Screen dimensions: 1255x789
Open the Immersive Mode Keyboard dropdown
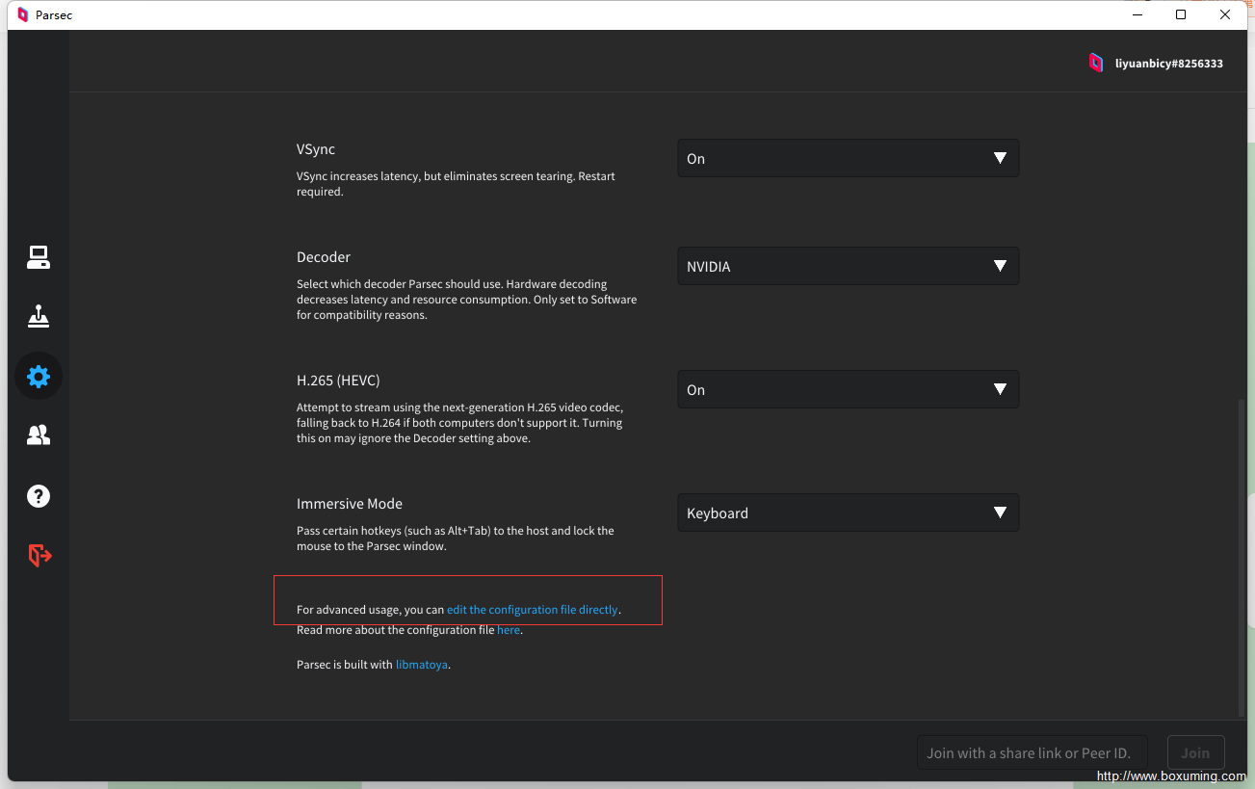point(848,513)
